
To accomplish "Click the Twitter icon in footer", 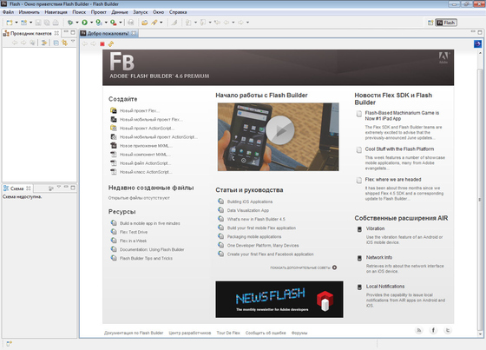I will coord(448,330).
